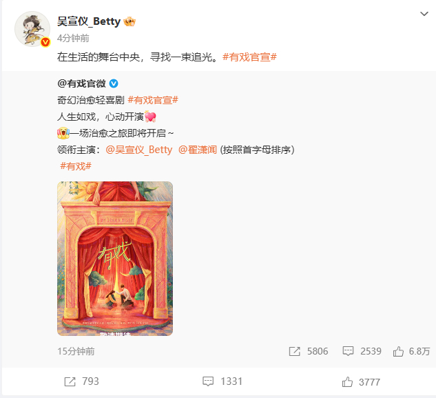Open the @翟潇闻 mention link

point(198,150)
